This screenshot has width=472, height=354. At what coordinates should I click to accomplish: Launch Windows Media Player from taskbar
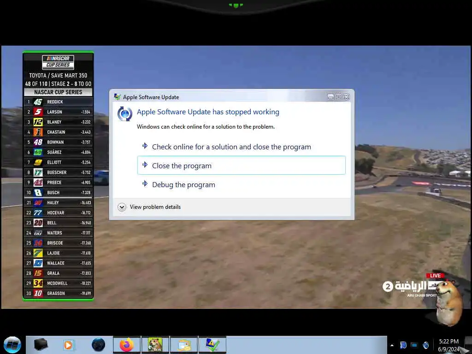point(68,345)
